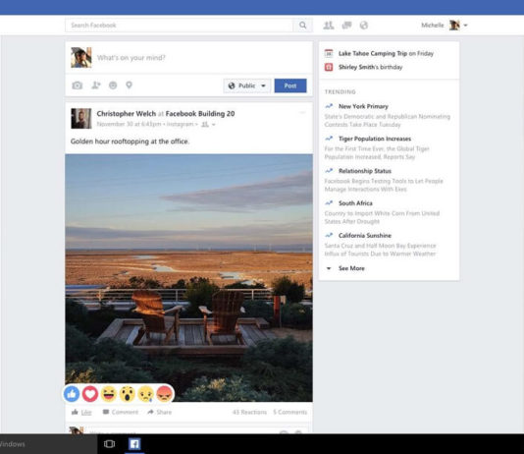The image size is (524, 454).
Task: Open messages icon in header
Action: (x=347, y=26)
